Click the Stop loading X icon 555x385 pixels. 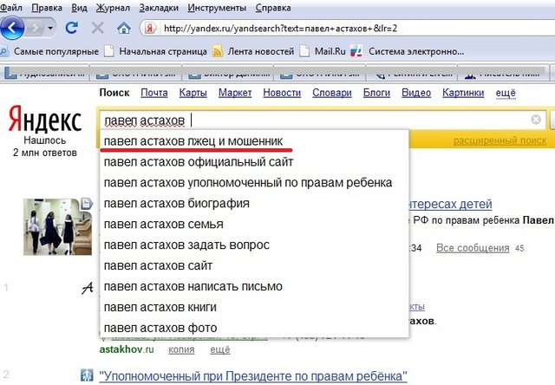[97, 28]
